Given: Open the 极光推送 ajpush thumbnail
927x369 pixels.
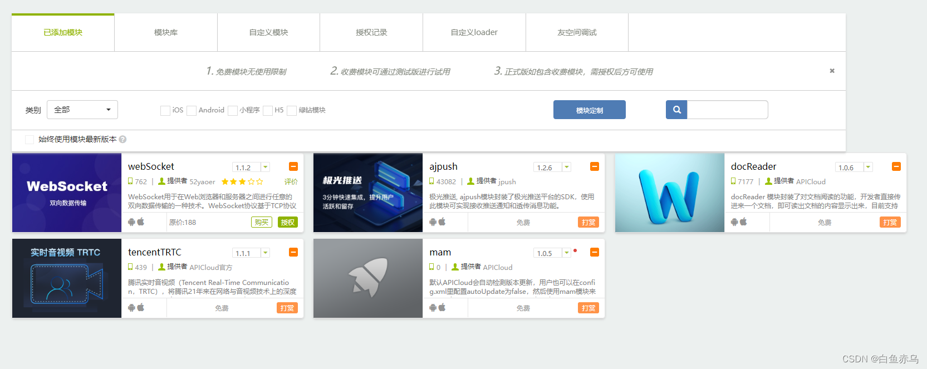Looking at the screenshot, I should click(368, 193).
